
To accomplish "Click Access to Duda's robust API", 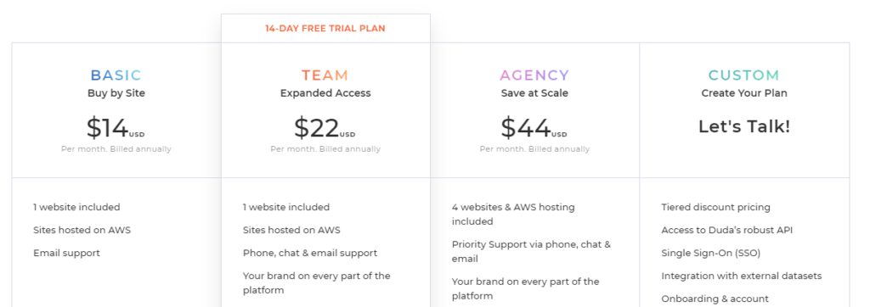I will click(x=727, y=230).
